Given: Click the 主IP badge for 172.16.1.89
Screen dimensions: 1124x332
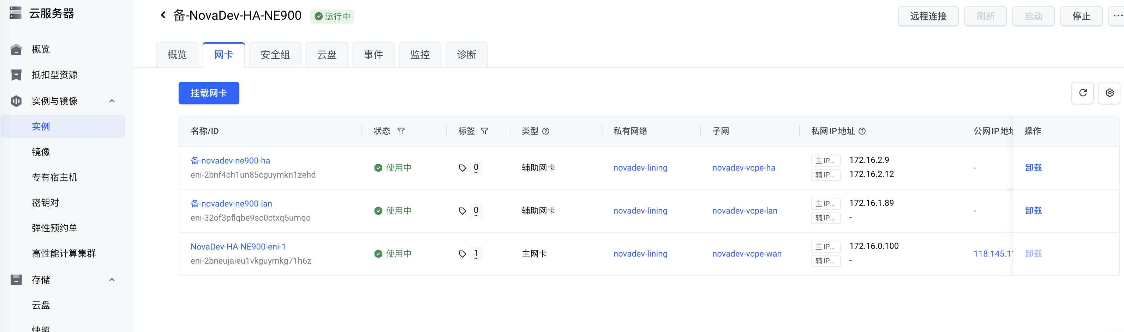Looking at the screenshot, I should (x=826, y=204).
